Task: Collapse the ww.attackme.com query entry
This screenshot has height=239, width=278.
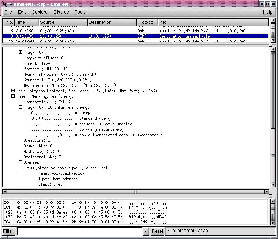Action: pyautogui.click(x=28, y=168)
